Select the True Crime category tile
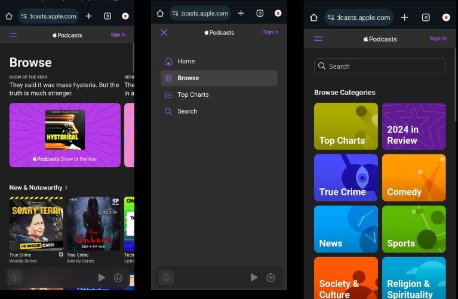 [x=346, y=178]
